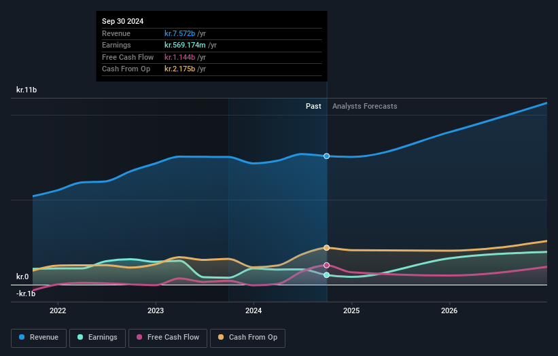The image size is (558, 356).
Task: Click the Earnings row label in tooltip
Action: pyautogui.click(x=116, y=45)
